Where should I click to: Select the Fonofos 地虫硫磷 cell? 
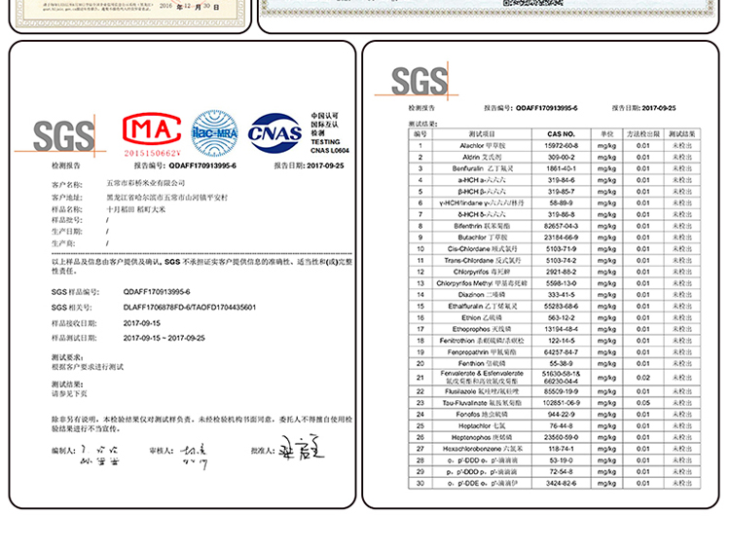pyautogui.click(x=482, y=414)
